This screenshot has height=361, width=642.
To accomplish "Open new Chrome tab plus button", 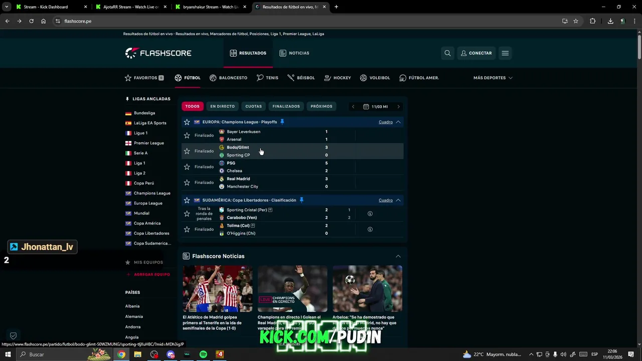I will pyautogui.click(x=336, y=7).
